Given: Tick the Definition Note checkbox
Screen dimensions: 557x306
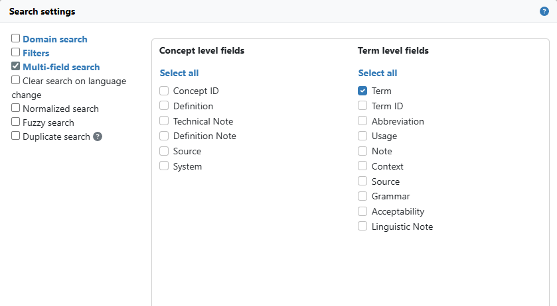Looking at the screenshot, I should click(x=164, y=136).
